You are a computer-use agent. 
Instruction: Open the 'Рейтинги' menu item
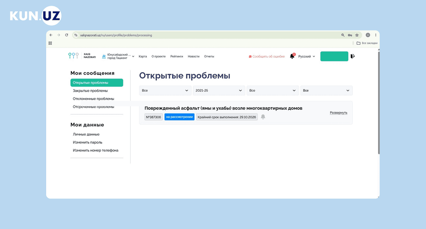177,56
